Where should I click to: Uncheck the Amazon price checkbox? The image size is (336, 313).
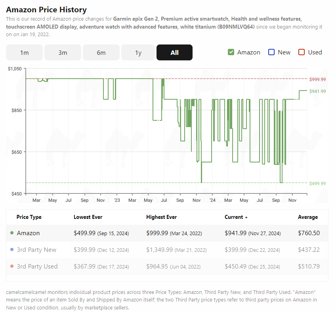(x=231, y=52)
